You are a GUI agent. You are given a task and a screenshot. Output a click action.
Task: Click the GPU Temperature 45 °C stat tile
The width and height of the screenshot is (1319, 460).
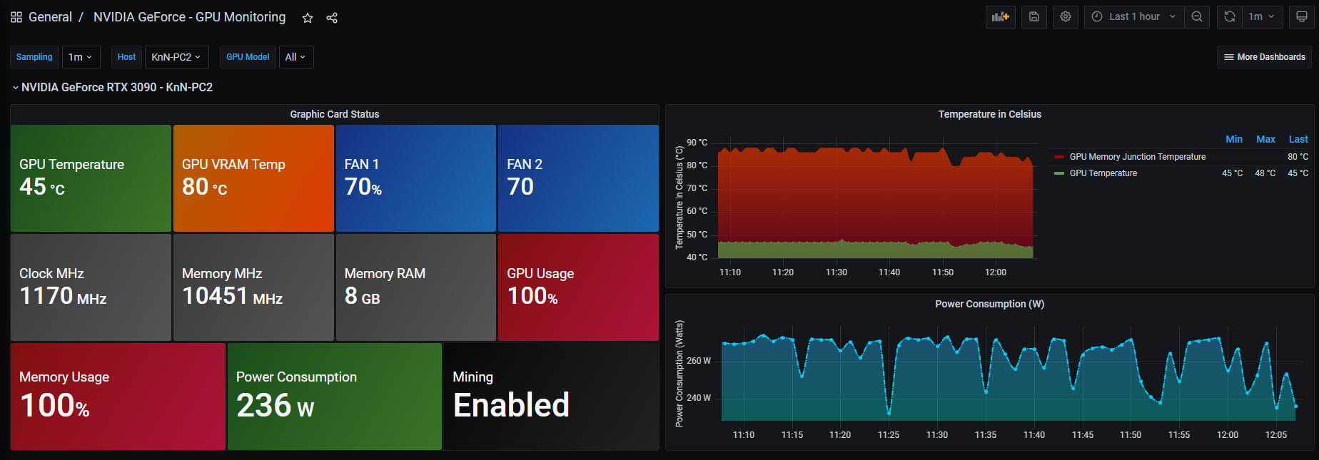click(x=91, y=178)
